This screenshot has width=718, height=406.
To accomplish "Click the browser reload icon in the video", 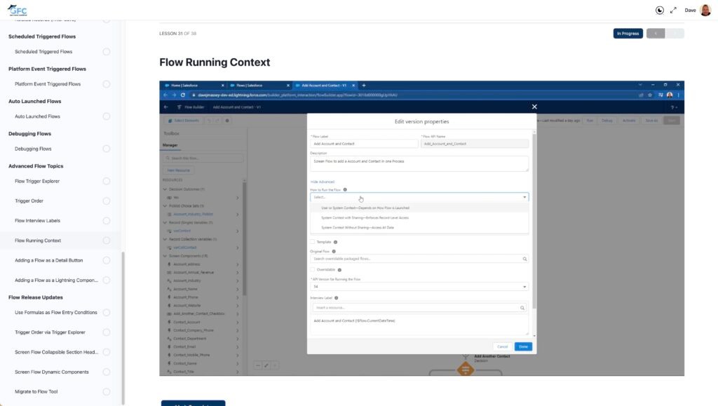I will tap(183, 95).
